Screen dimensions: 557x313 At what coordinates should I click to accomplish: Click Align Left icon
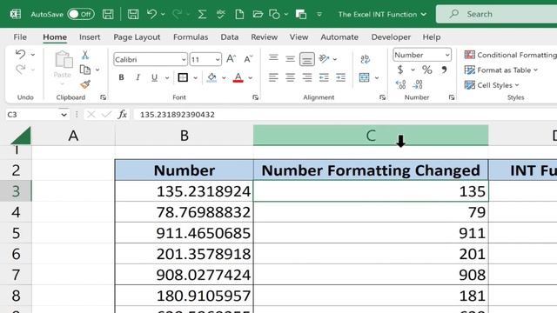(273, 77)
